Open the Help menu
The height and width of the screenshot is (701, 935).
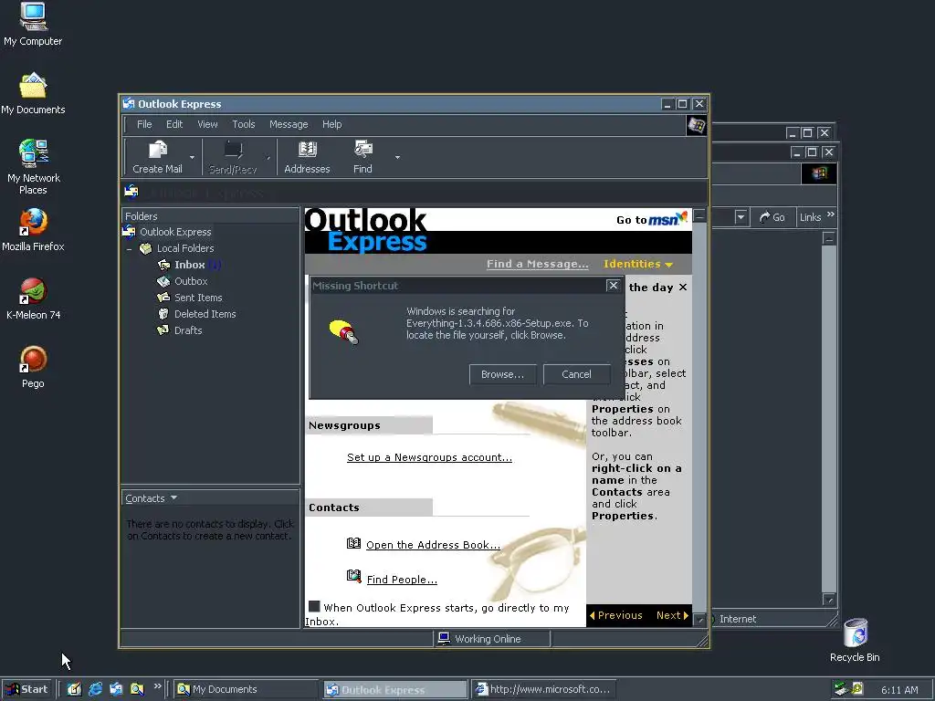(332, 124)
